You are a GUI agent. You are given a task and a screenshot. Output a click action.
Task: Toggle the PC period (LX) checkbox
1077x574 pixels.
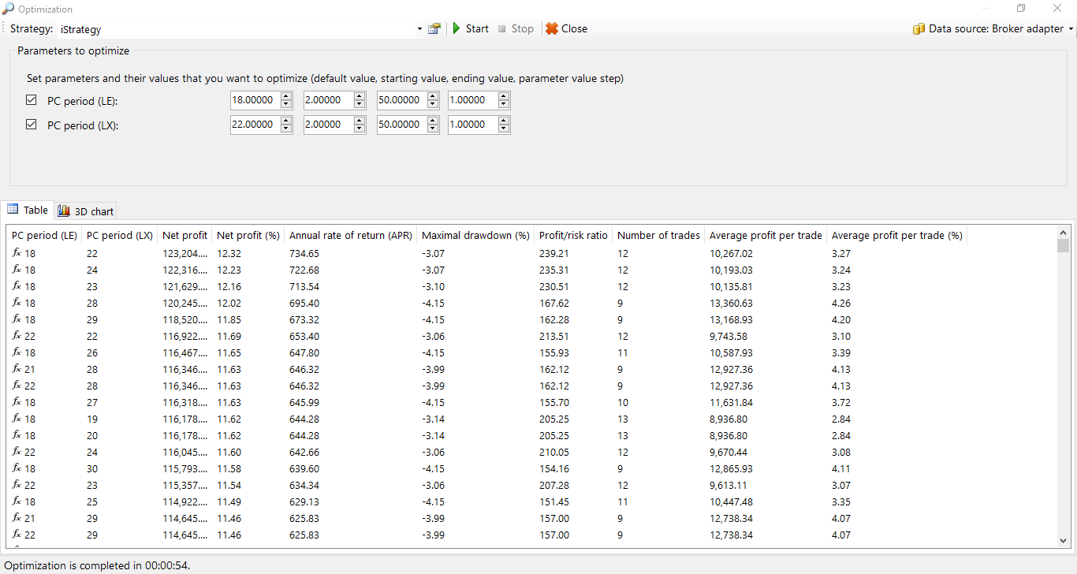32,125
